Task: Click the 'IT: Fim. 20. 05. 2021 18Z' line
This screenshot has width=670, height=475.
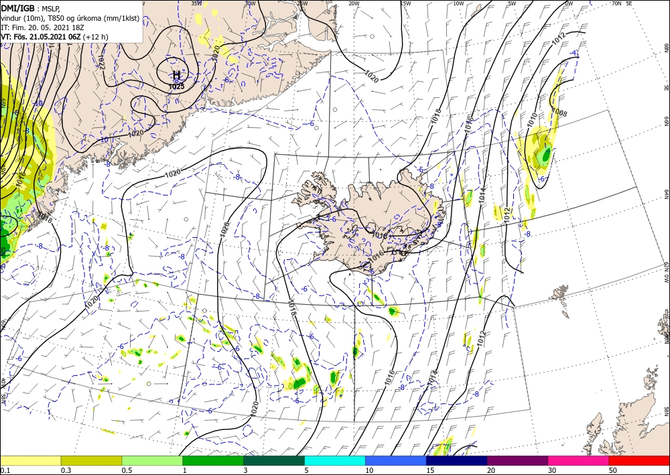Action: [42, 27]
